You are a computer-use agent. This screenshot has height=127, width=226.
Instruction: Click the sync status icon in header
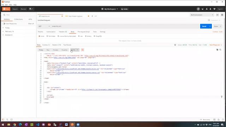[198, 9]
